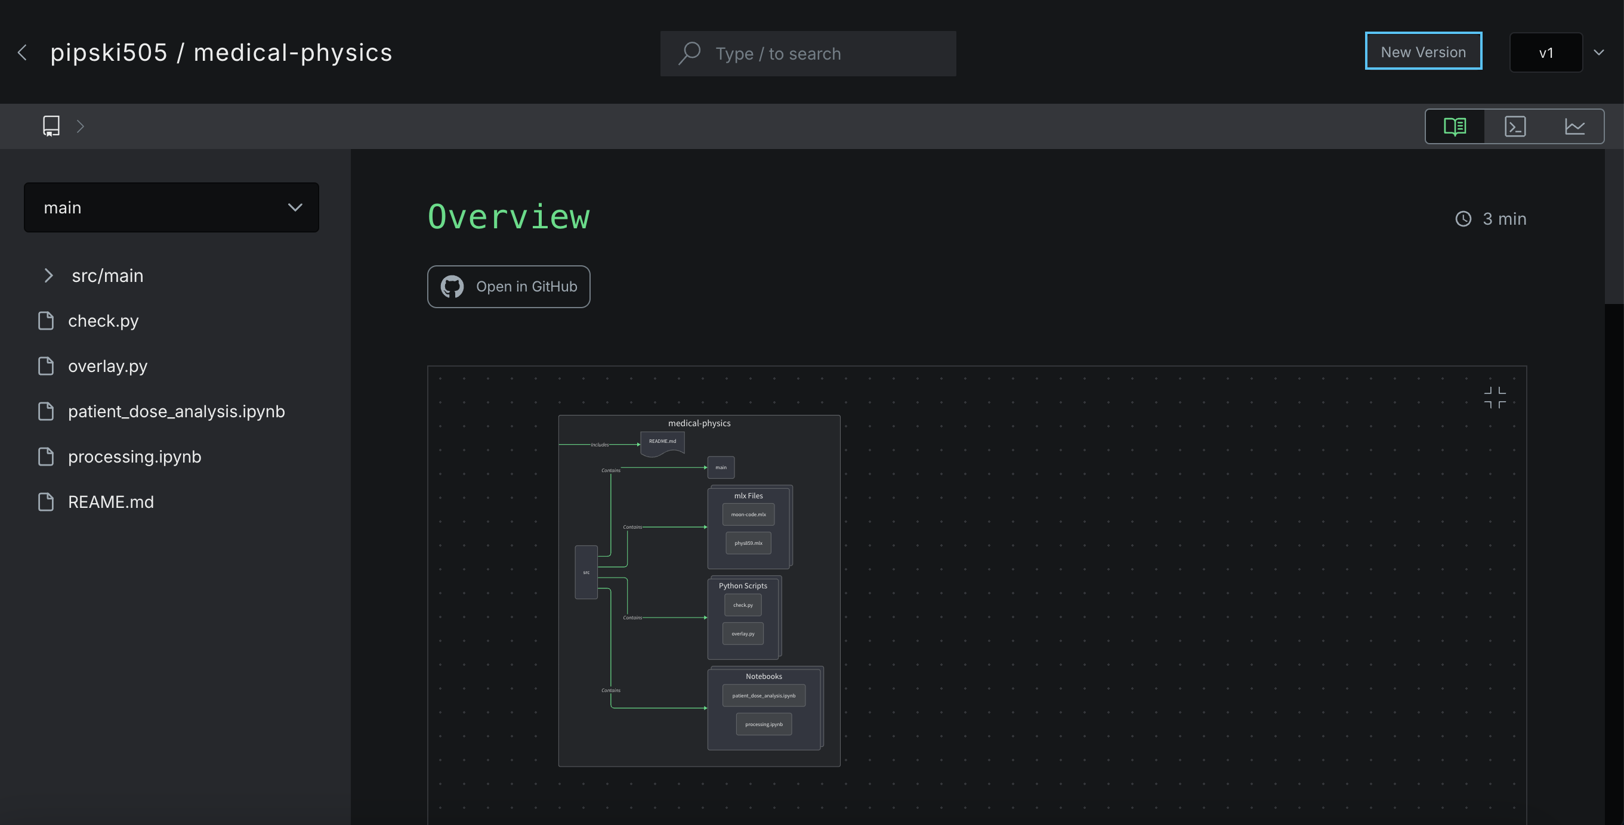Open the v1 version selector
The height and width of the screenshot is (825, 1624).
[1545, 53]
